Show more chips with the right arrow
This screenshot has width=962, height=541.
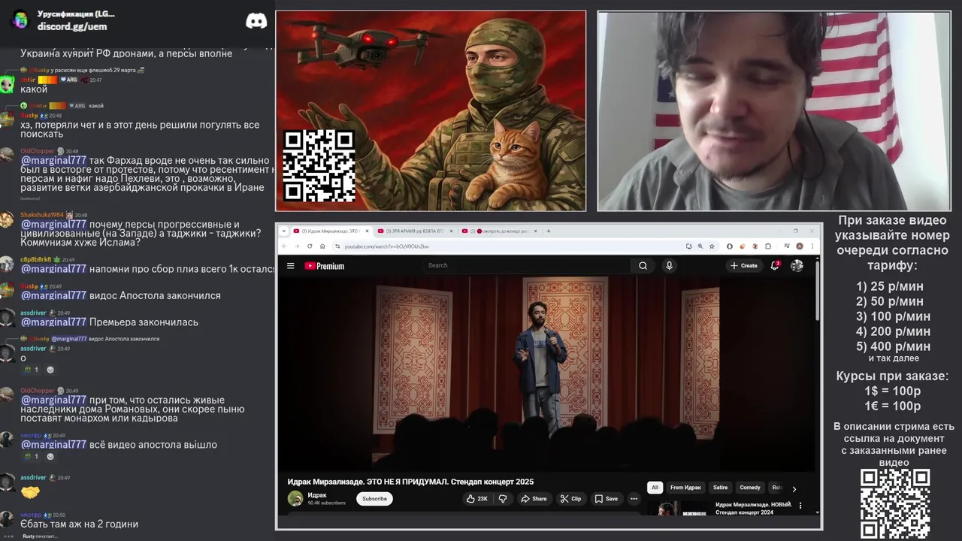794,488
